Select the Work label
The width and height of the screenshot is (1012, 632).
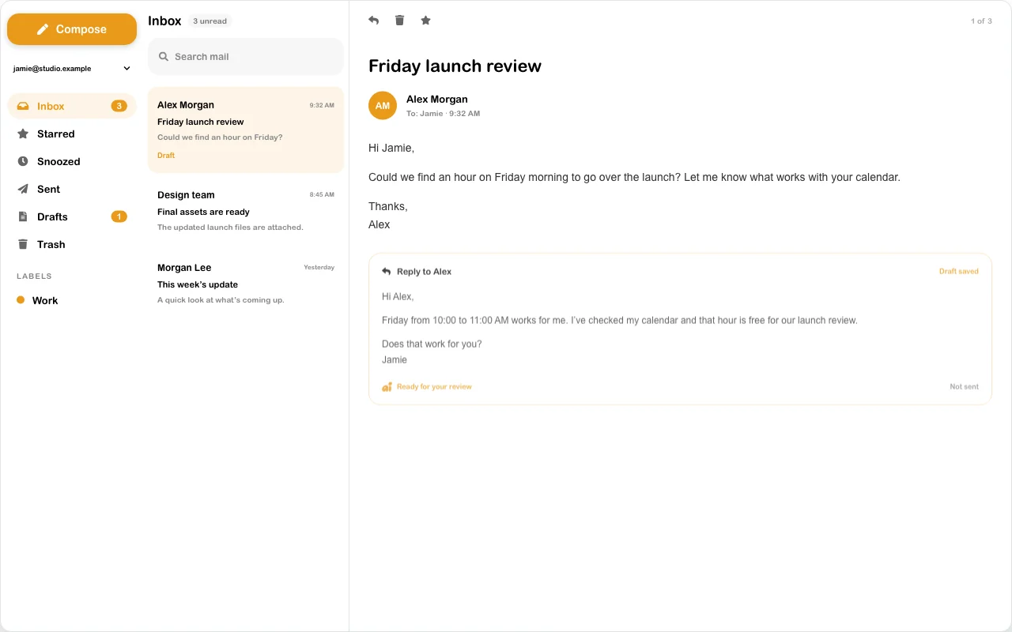point(72,300)
